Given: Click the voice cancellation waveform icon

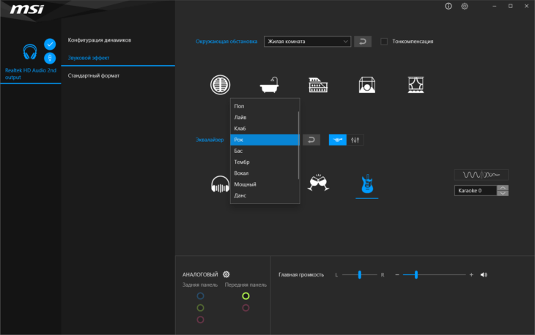Looking at the screenshot, I should point(481,175).
